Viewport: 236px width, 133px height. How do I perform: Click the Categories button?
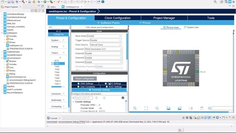[58, 34]
